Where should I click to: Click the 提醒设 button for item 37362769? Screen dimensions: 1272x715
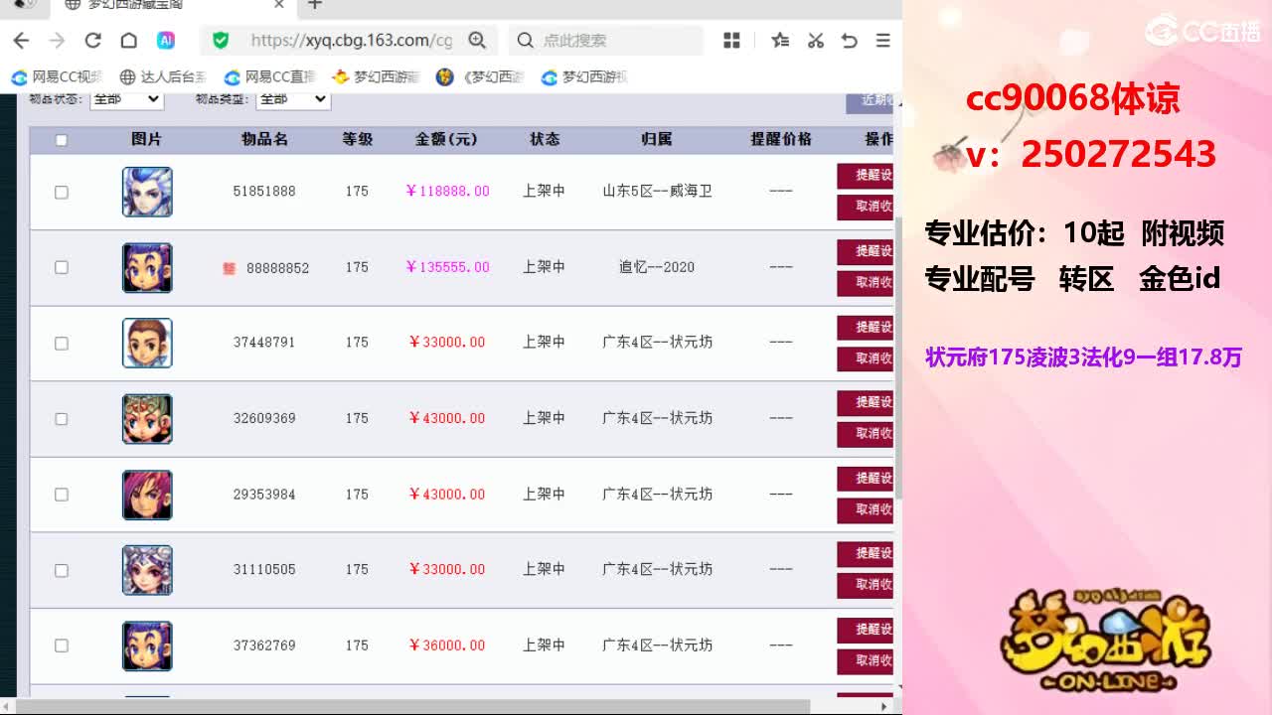click(x=866, y=630)
